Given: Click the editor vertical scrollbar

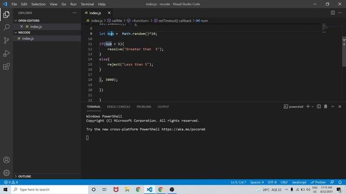Looking at the screenshot, I should coord(344,52).
